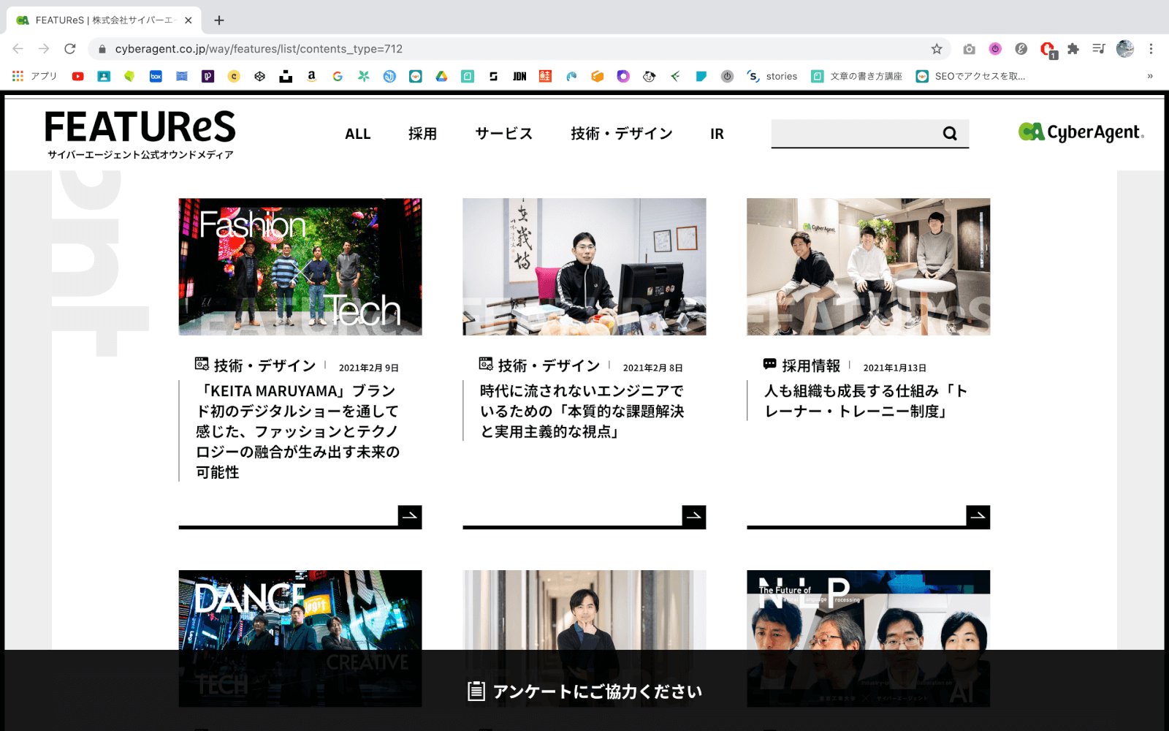Click the FEATUReS site logo
This screenshot has width=1169, height=731.
140,135
